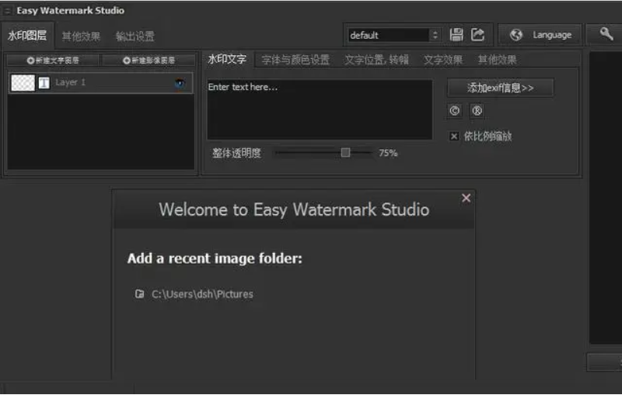Click the 整体透明度 opacity slider handle
Image resolution: width=622 pixels, height=395 pixels.
[345, 152]
